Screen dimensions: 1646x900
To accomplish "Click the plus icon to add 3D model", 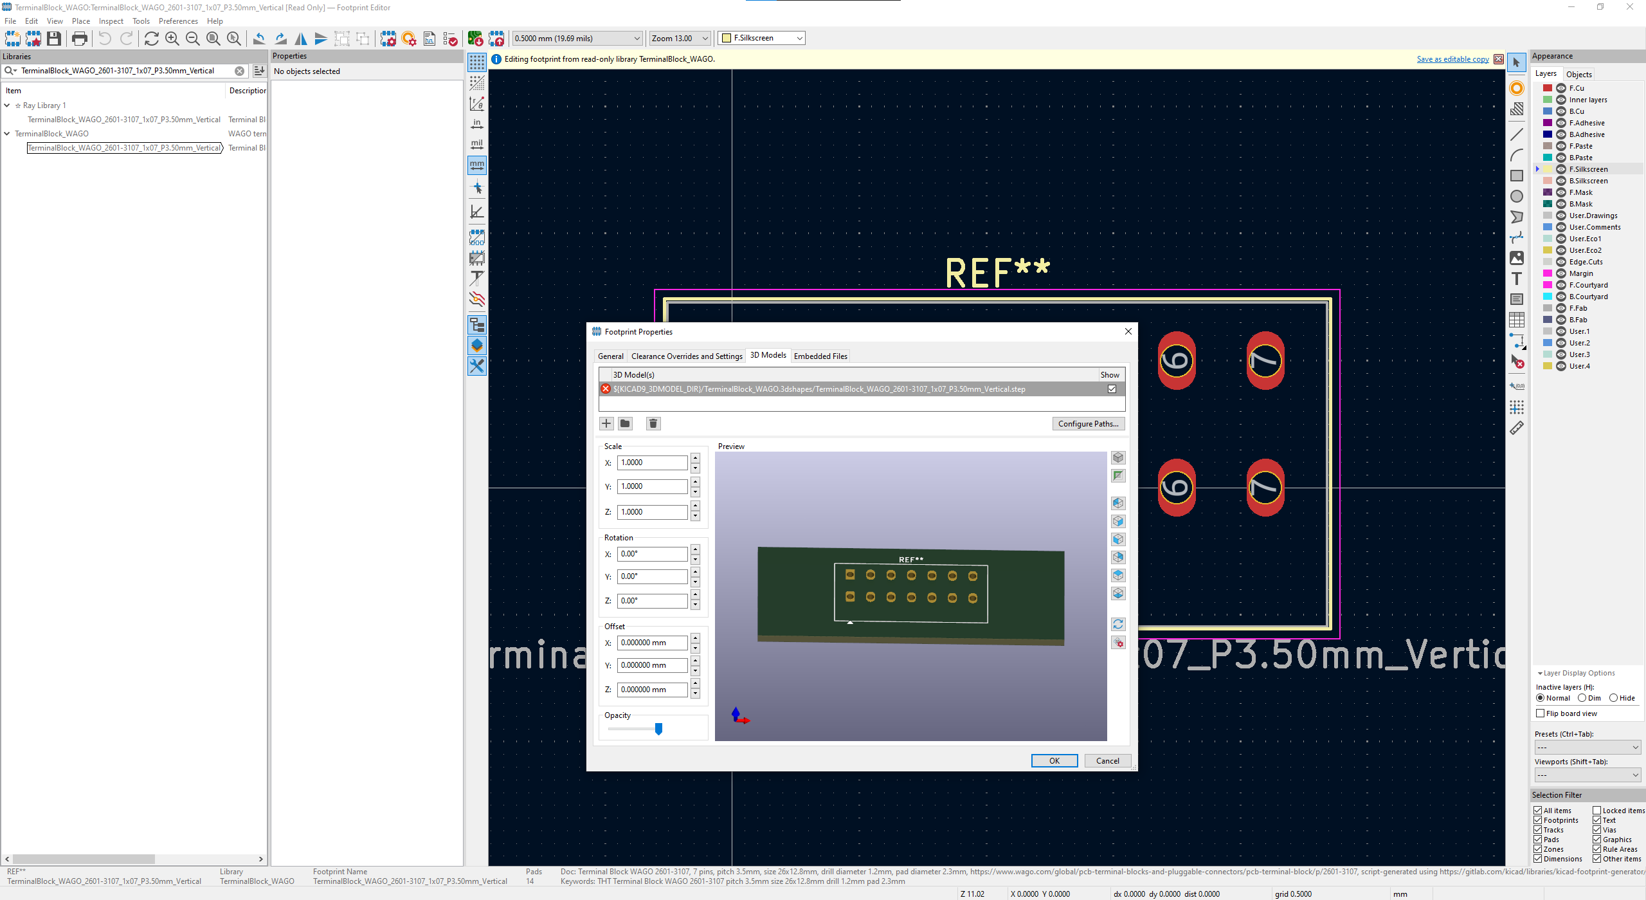I will click(x=606, y=423).
